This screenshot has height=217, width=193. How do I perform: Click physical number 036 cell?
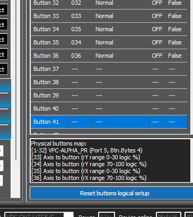(76, 56)
